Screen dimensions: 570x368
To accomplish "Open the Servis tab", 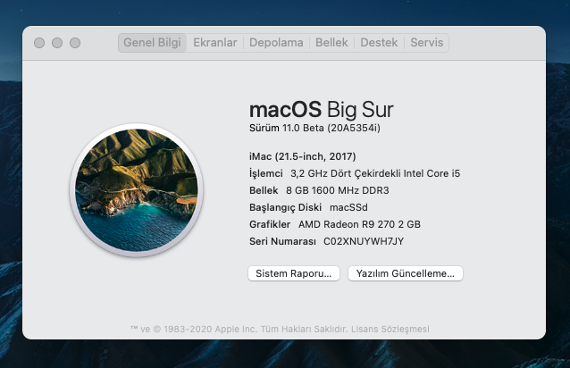I will point(426,43).
